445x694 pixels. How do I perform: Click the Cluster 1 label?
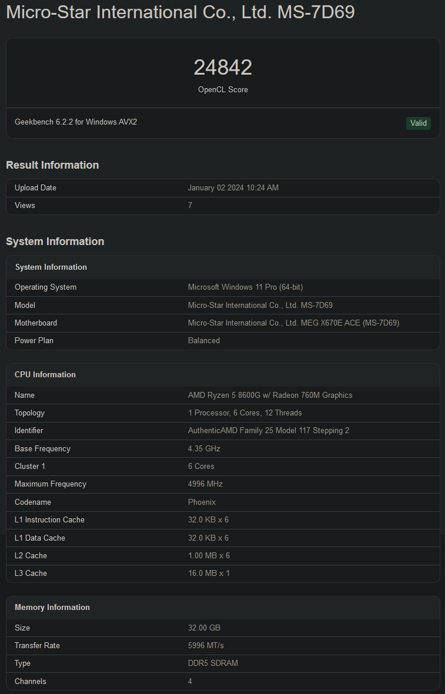point(29,467)
